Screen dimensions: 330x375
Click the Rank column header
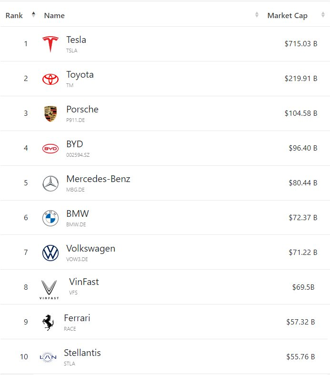14,16
